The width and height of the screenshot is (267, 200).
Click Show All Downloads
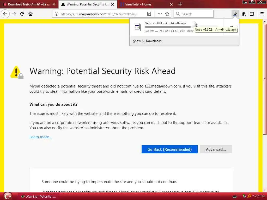coord(147,41)
